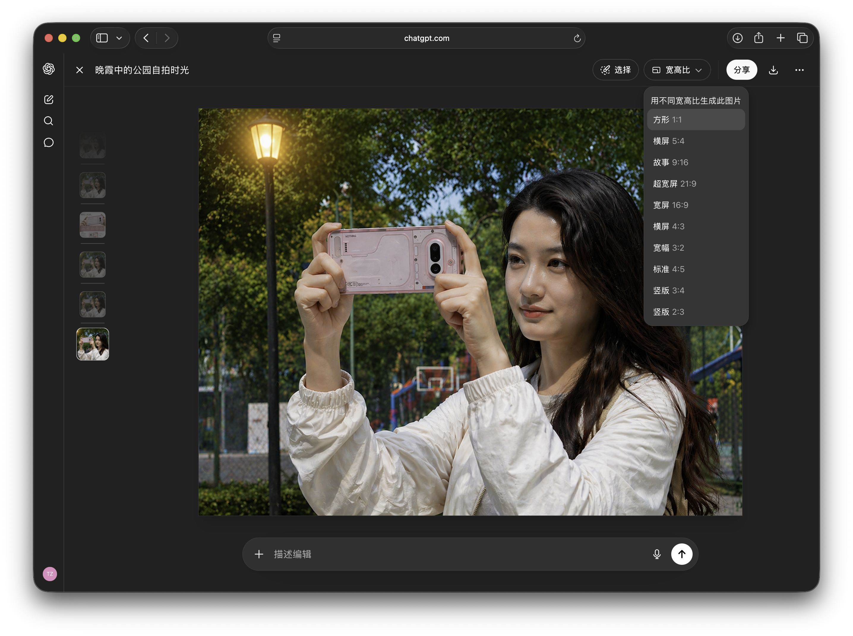Choose 方形 1:1 aspect ratio
This screenshot has width=853, height=636.
coord(696,120)
